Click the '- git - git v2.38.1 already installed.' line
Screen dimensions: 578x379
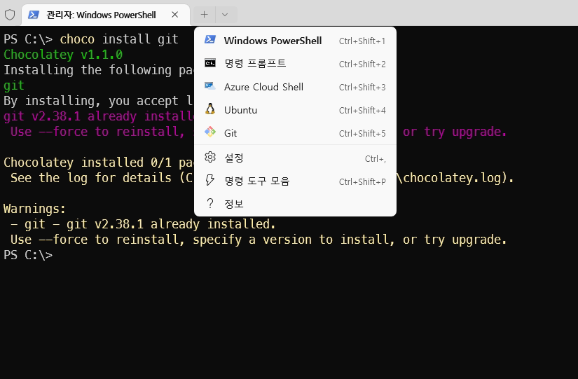point(143,224)
